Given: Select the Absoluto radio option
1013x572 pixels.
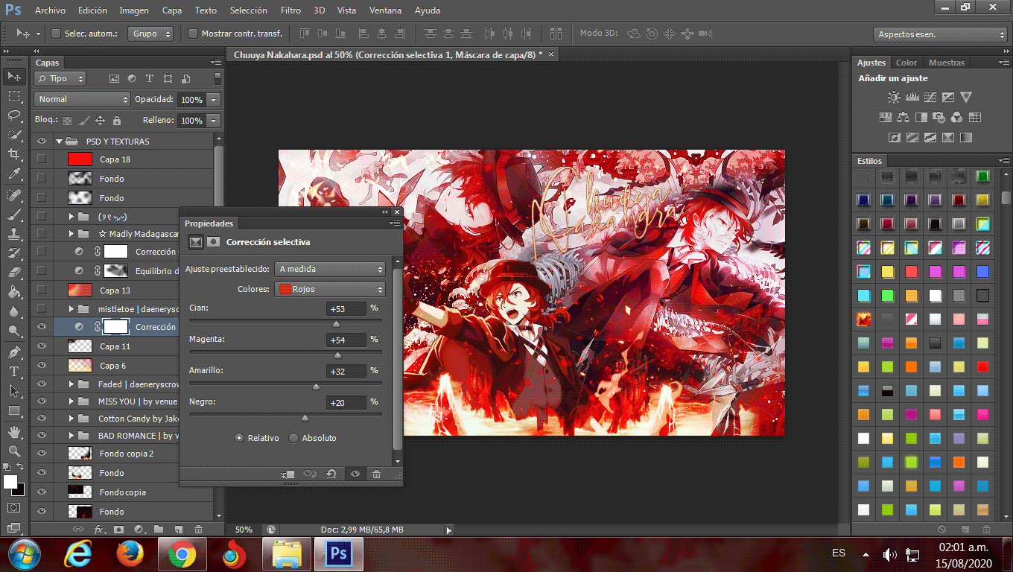Looking at the screenshot, I should (x=293, y=438).
